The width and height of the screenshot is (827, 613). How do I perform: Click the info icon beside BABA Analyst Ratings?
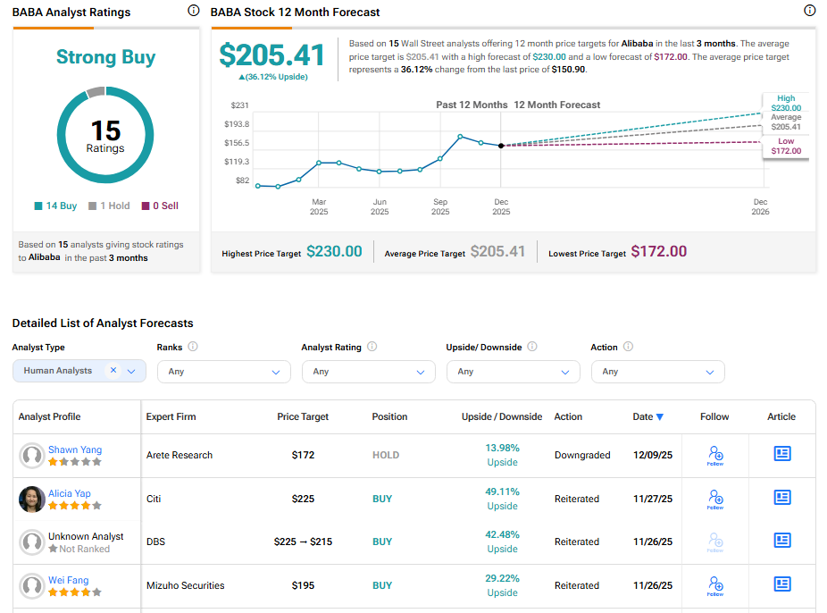tap(194, 12)
